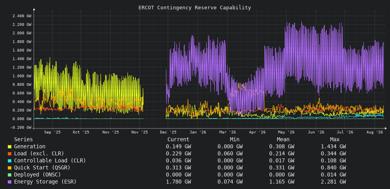This screenshot has width=390, height=189.
Task: Click the Jan '26 x-axis label
Action: [x=198, y=132]
